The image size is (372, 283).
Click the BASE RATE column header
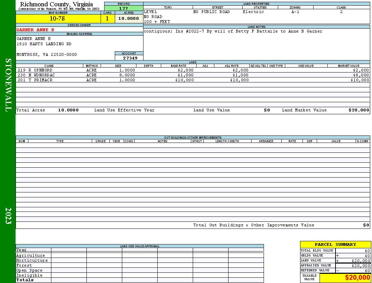tap(179, 65)
